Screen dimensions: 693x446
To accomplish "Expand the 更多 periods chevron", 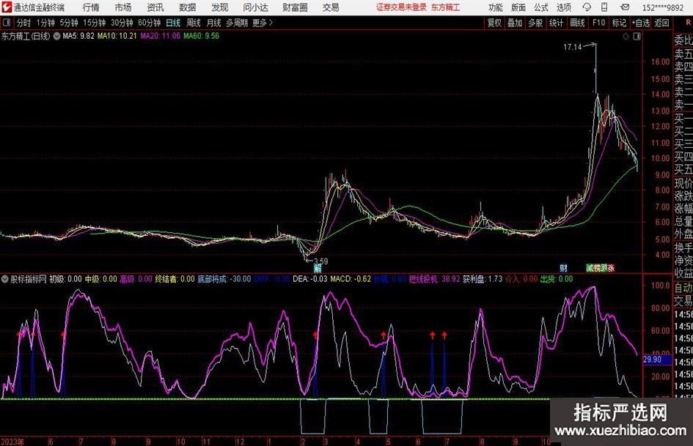I will pyautogui.click(x=271, y=23).
